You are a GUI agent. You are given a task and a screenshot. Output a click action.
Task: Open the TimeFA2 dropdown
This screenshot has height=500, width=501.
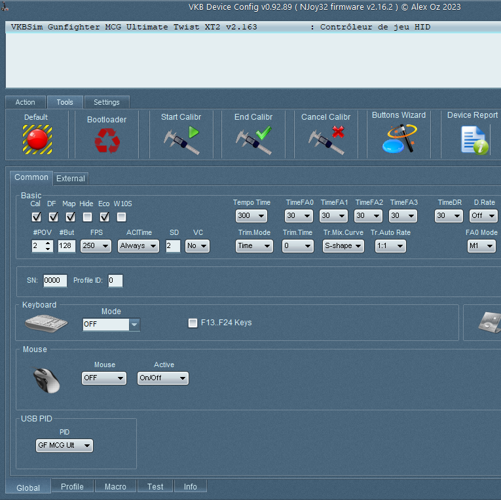click(369, 216)
